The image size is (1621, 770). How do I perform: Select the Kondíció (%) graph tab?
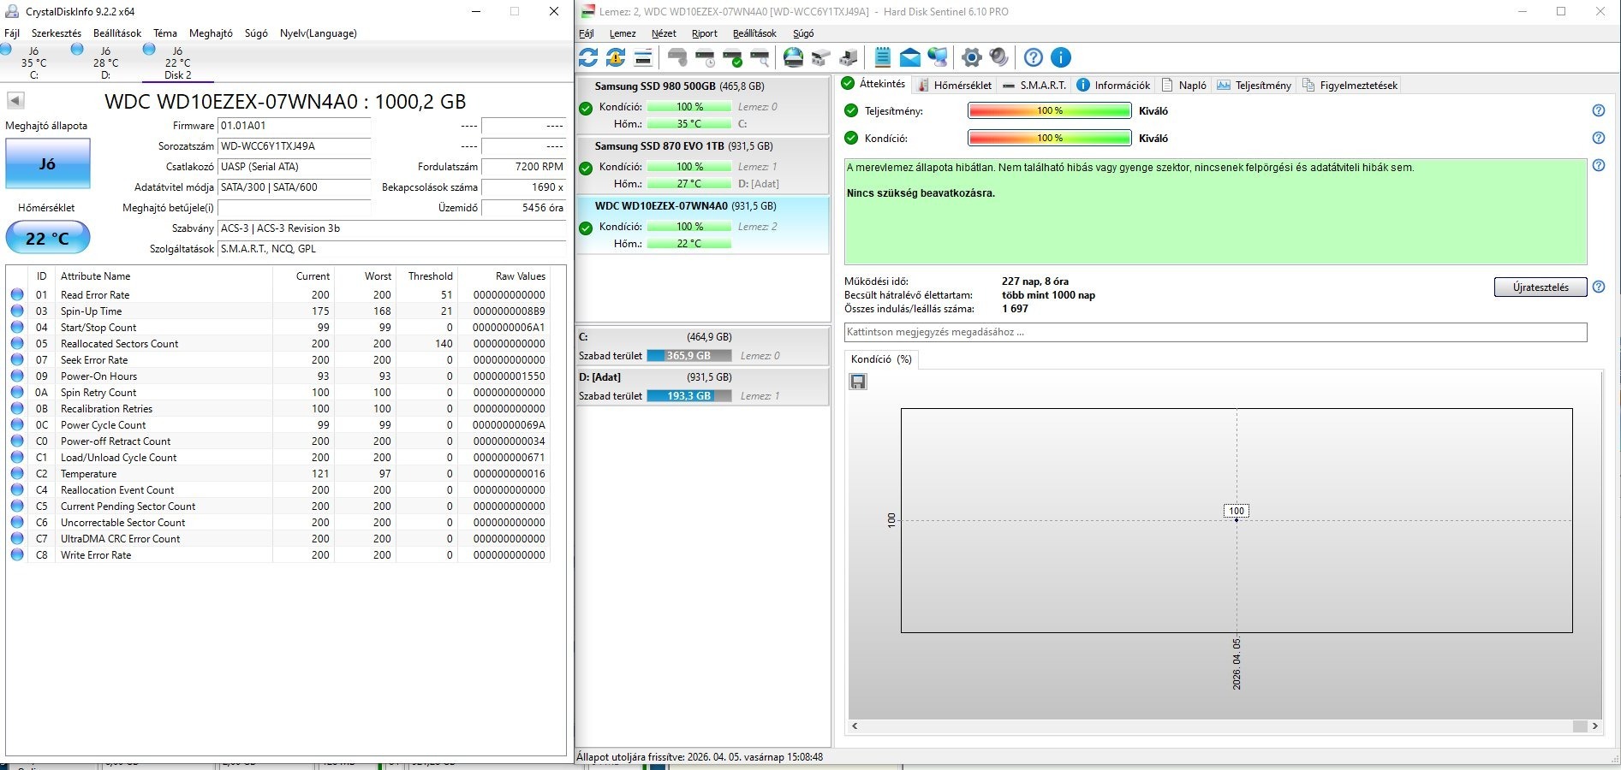pyautogui.click(x=881, y=359)
